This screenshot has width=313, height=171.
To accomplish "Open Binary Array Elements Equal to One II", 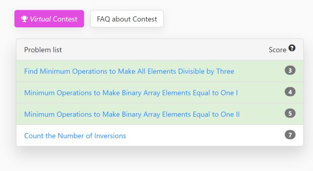I will point(132,114).
